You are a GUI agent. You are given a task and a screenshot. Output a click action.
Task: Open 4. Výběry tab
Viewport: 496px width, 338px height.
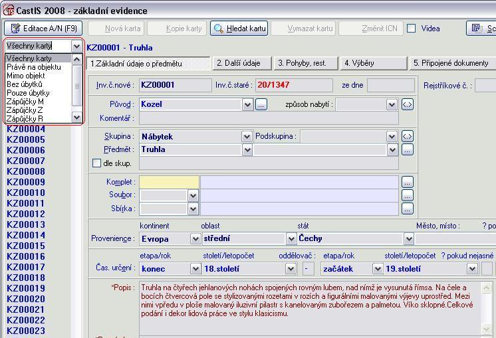pos(374,63)
